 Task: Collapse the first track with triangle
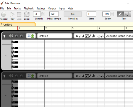click(x=4, y=36)
